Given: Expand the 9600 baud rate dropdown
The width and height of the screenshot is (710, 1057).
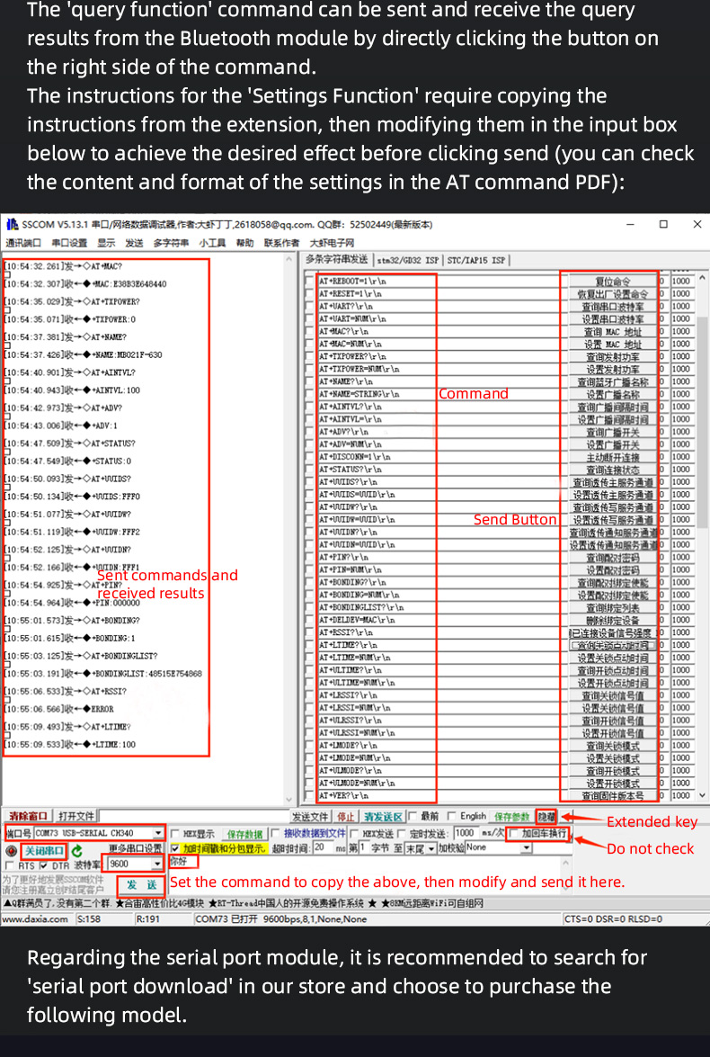Looking at the screenshot, I should click(x=156, y=864).
